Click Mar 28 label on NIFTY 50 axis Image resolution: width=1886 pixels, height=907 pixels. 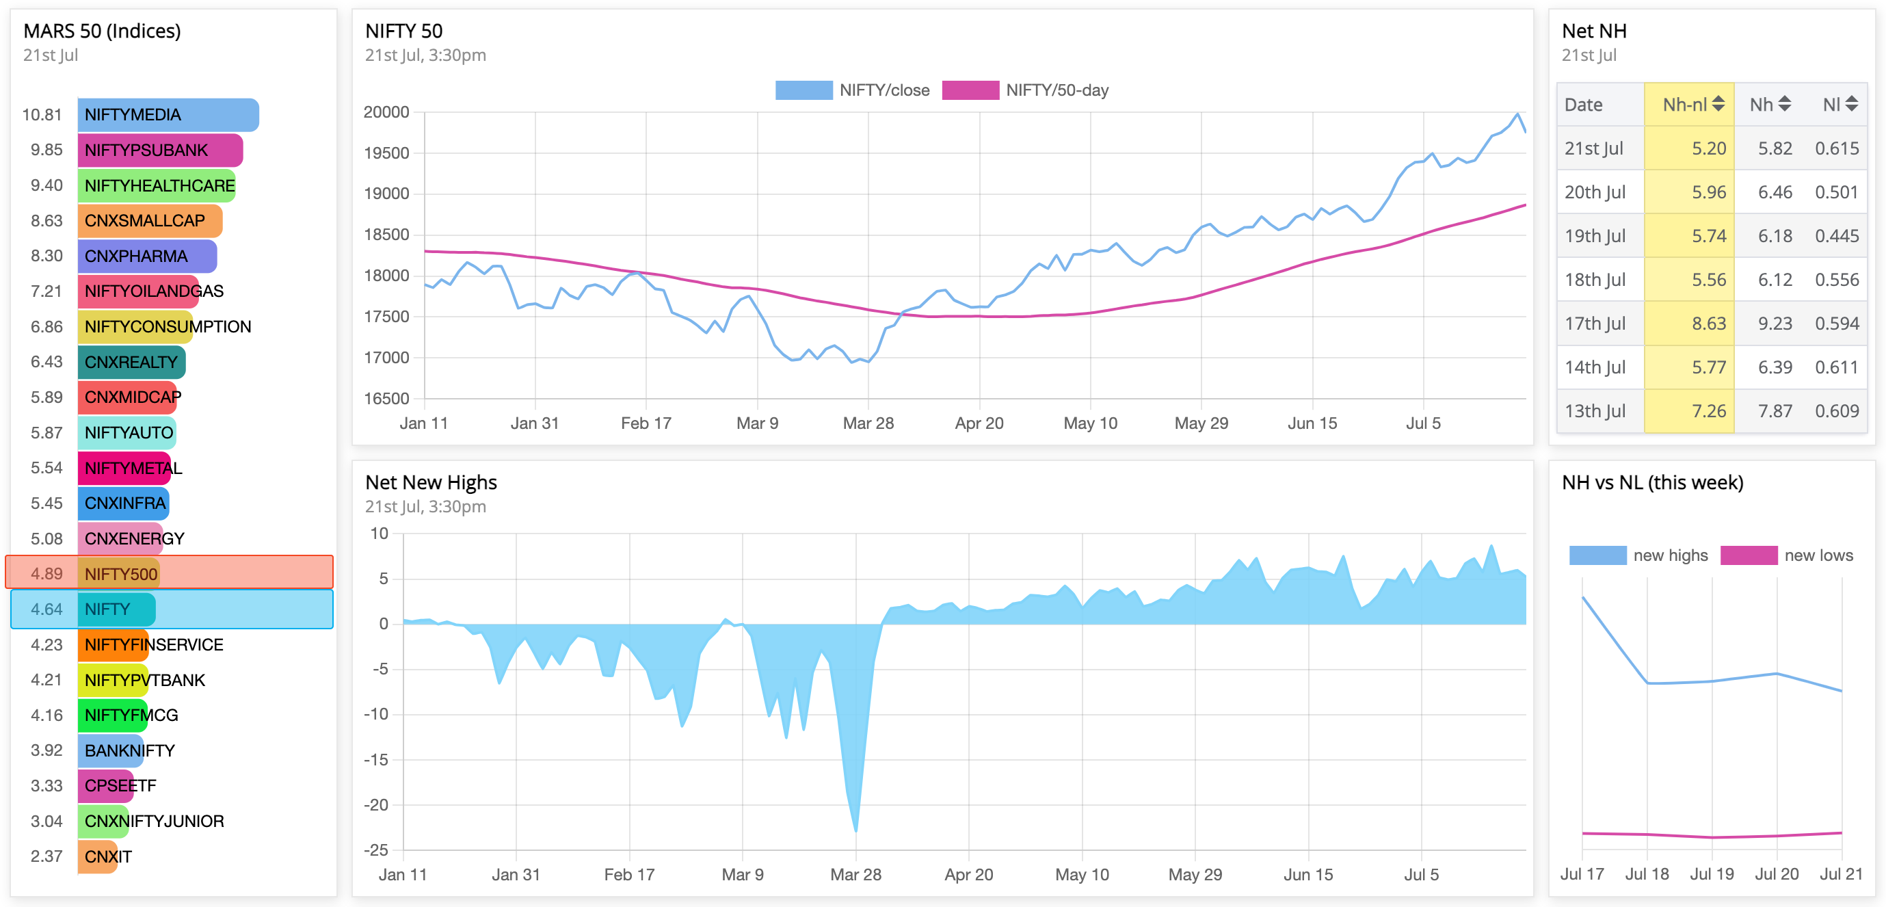pyautogui.click(x=868, y=423)
